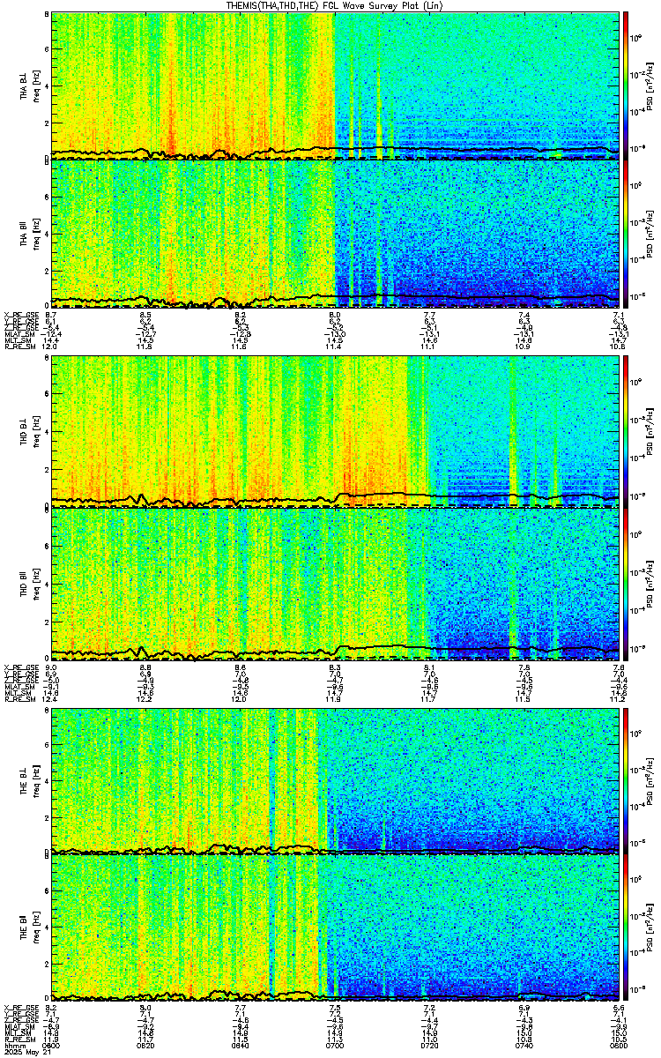Image resolution: width=661 pixels, height=1058 pixels.
Task: Click the 'THA B⊥ freq [Hz]' axis label
Action: click(x=31, y=86)
